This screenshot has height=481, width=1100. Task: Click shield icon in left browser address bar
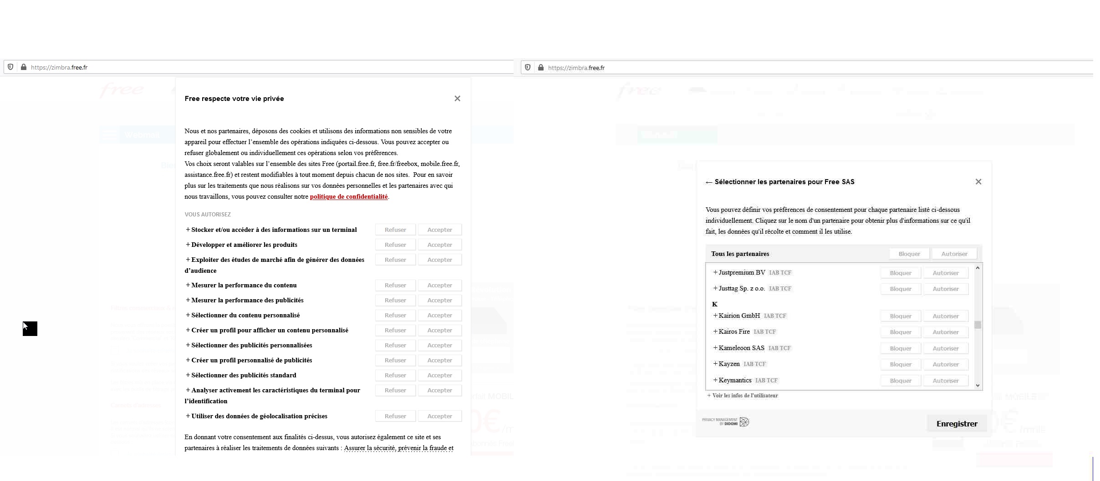(x=10, y=67)
